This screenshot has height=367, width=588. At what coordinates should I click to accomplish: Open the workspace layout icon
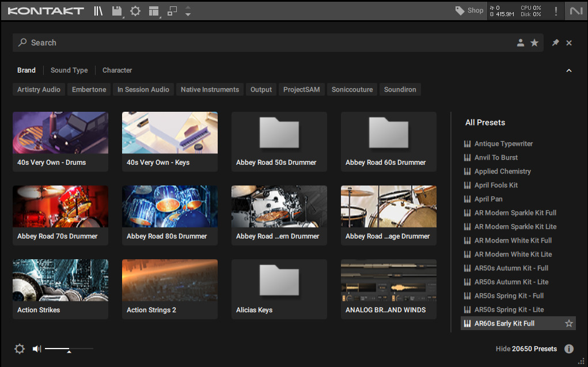tap(154, 12)
